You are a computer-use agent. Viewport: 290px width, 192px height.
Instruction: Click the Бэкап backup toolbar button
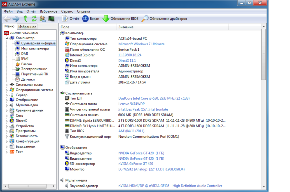[90, 18]
